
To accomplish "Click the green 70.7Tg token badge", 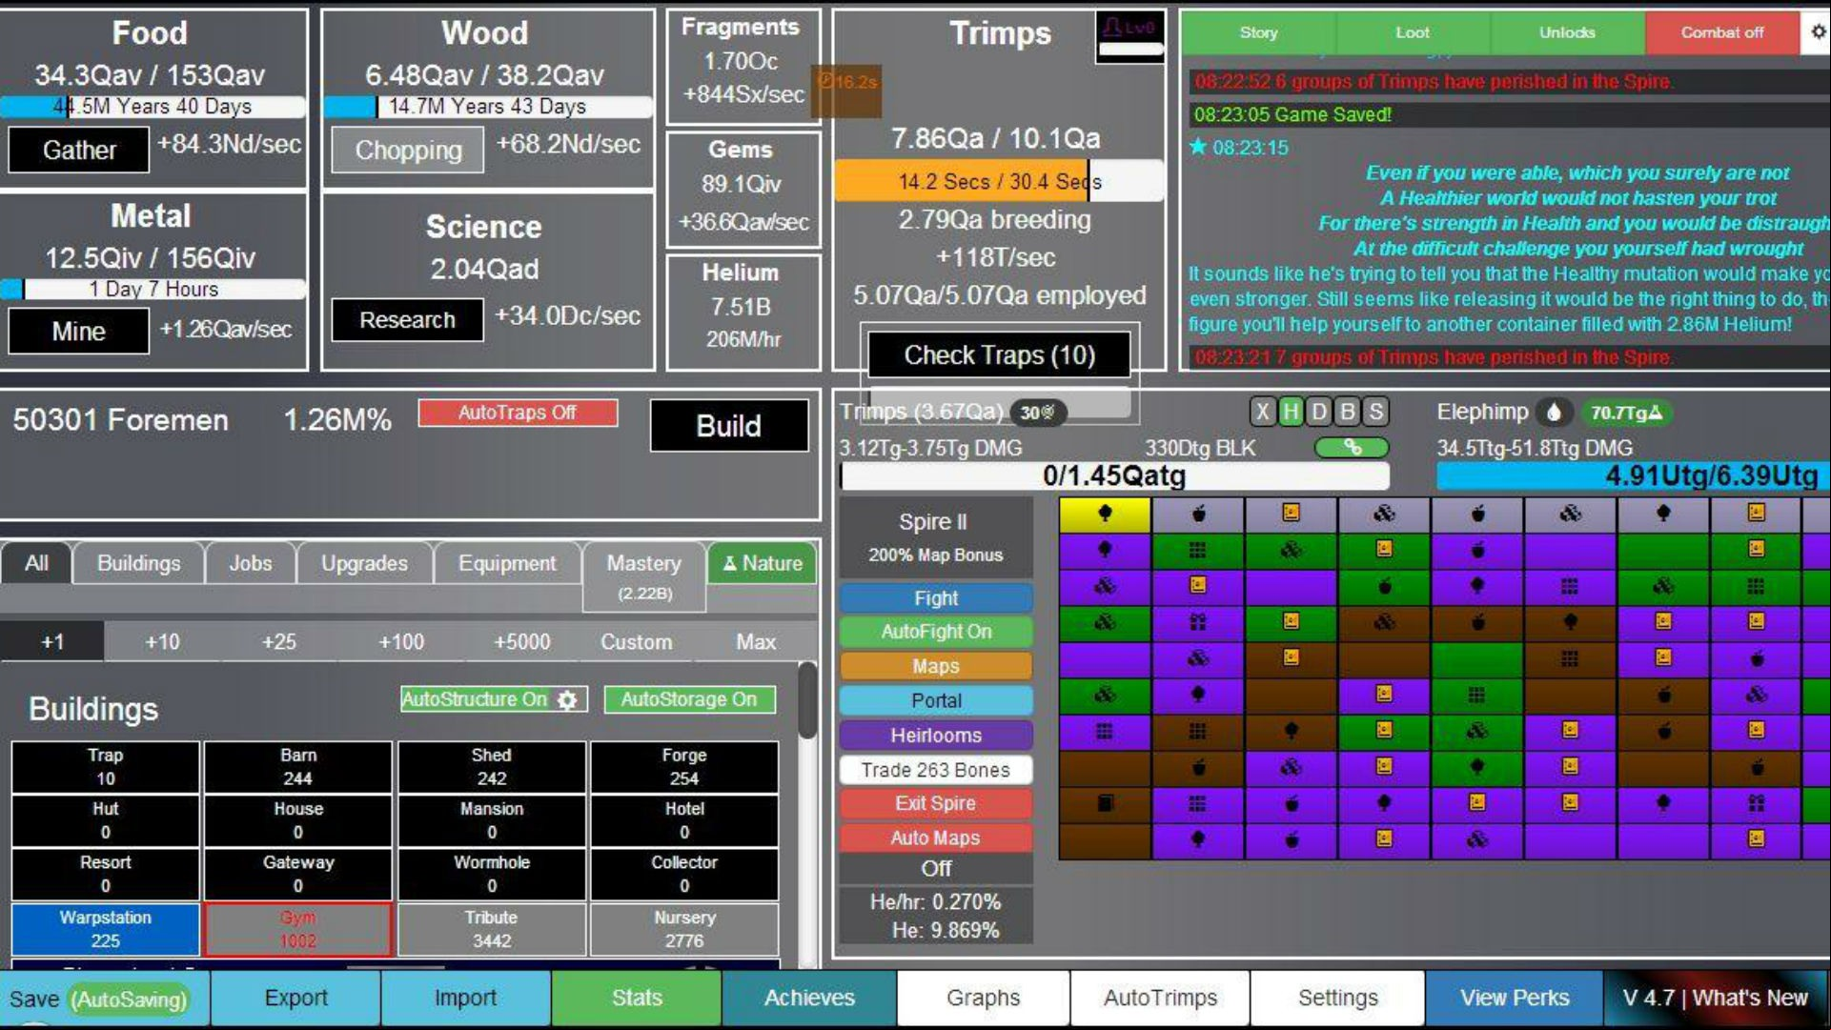I will [1626, 413].
